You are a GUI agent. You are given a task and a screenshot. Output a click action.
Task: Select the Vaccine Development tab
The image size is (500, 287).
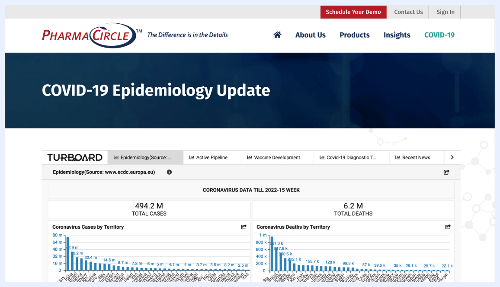(x=277, y=157)
